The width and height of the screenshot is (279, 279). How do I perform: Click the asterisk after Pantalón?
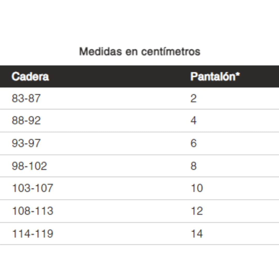[238, 75]
